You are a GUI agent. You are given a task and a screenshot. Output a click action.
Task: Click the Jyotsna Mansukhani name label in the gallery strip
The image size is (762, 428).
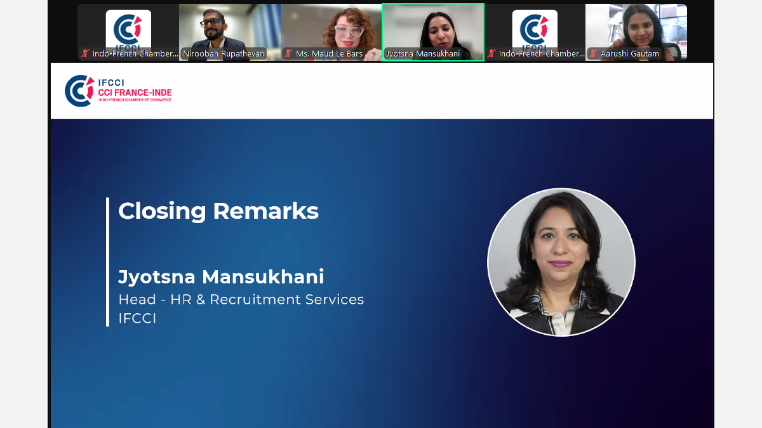[x=423, y=54]
